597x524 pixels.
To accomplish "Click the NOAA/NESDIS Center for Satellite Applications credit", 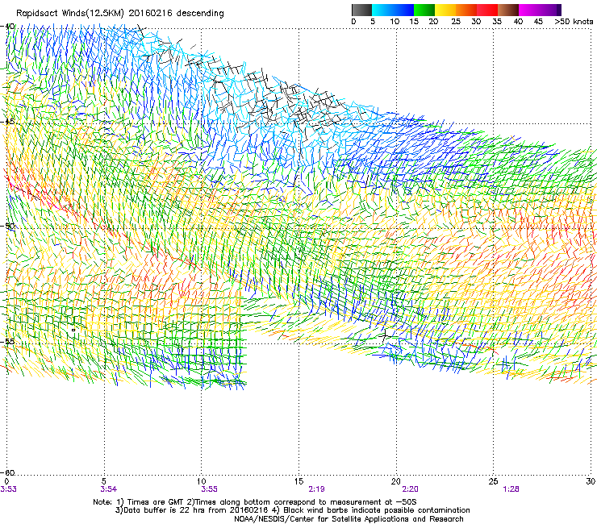I will click(x=349, y=519).
